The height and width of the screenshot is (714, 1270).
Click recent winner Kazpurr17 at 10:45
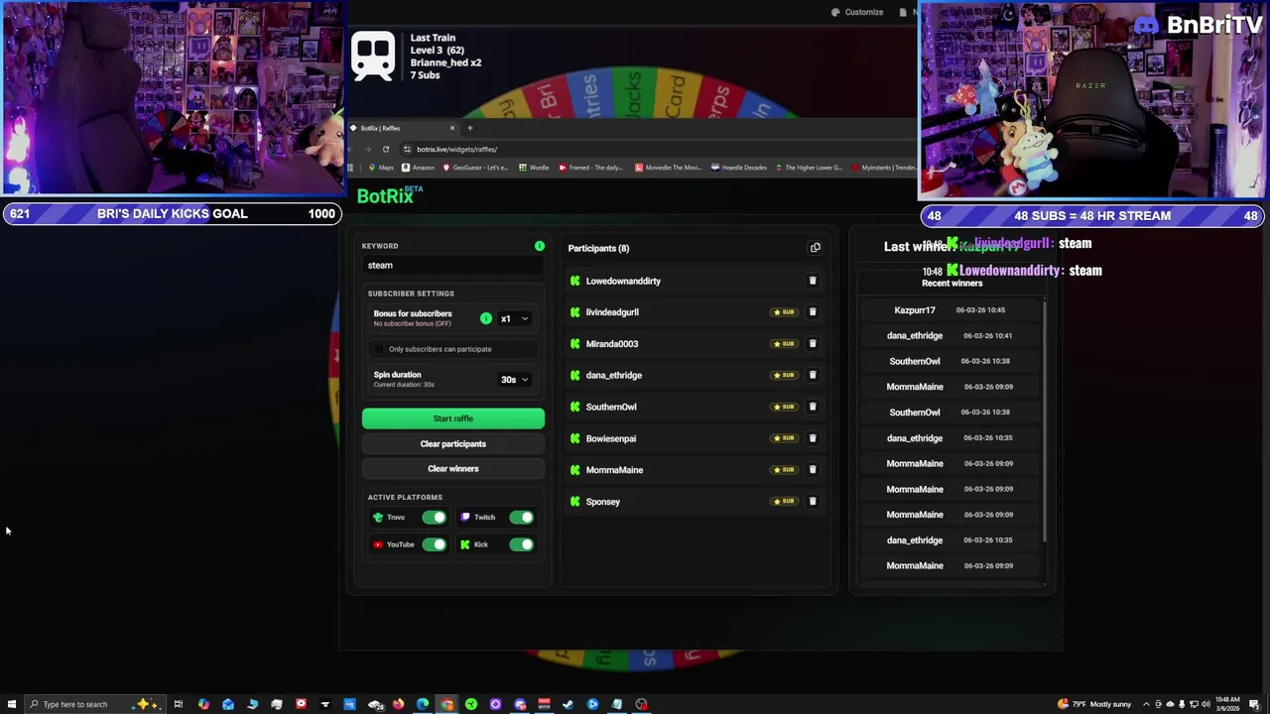951,310
